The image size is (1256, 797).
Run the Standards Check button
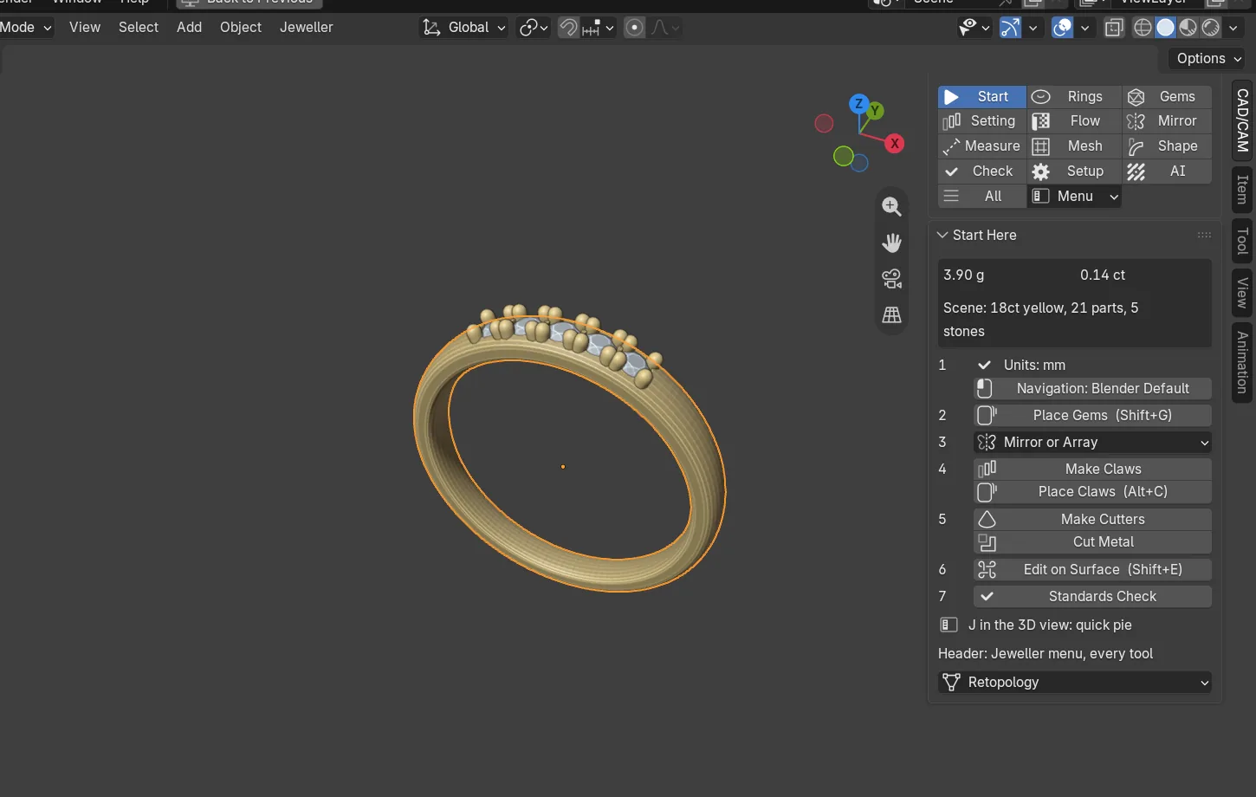[x=1092, y=596]
